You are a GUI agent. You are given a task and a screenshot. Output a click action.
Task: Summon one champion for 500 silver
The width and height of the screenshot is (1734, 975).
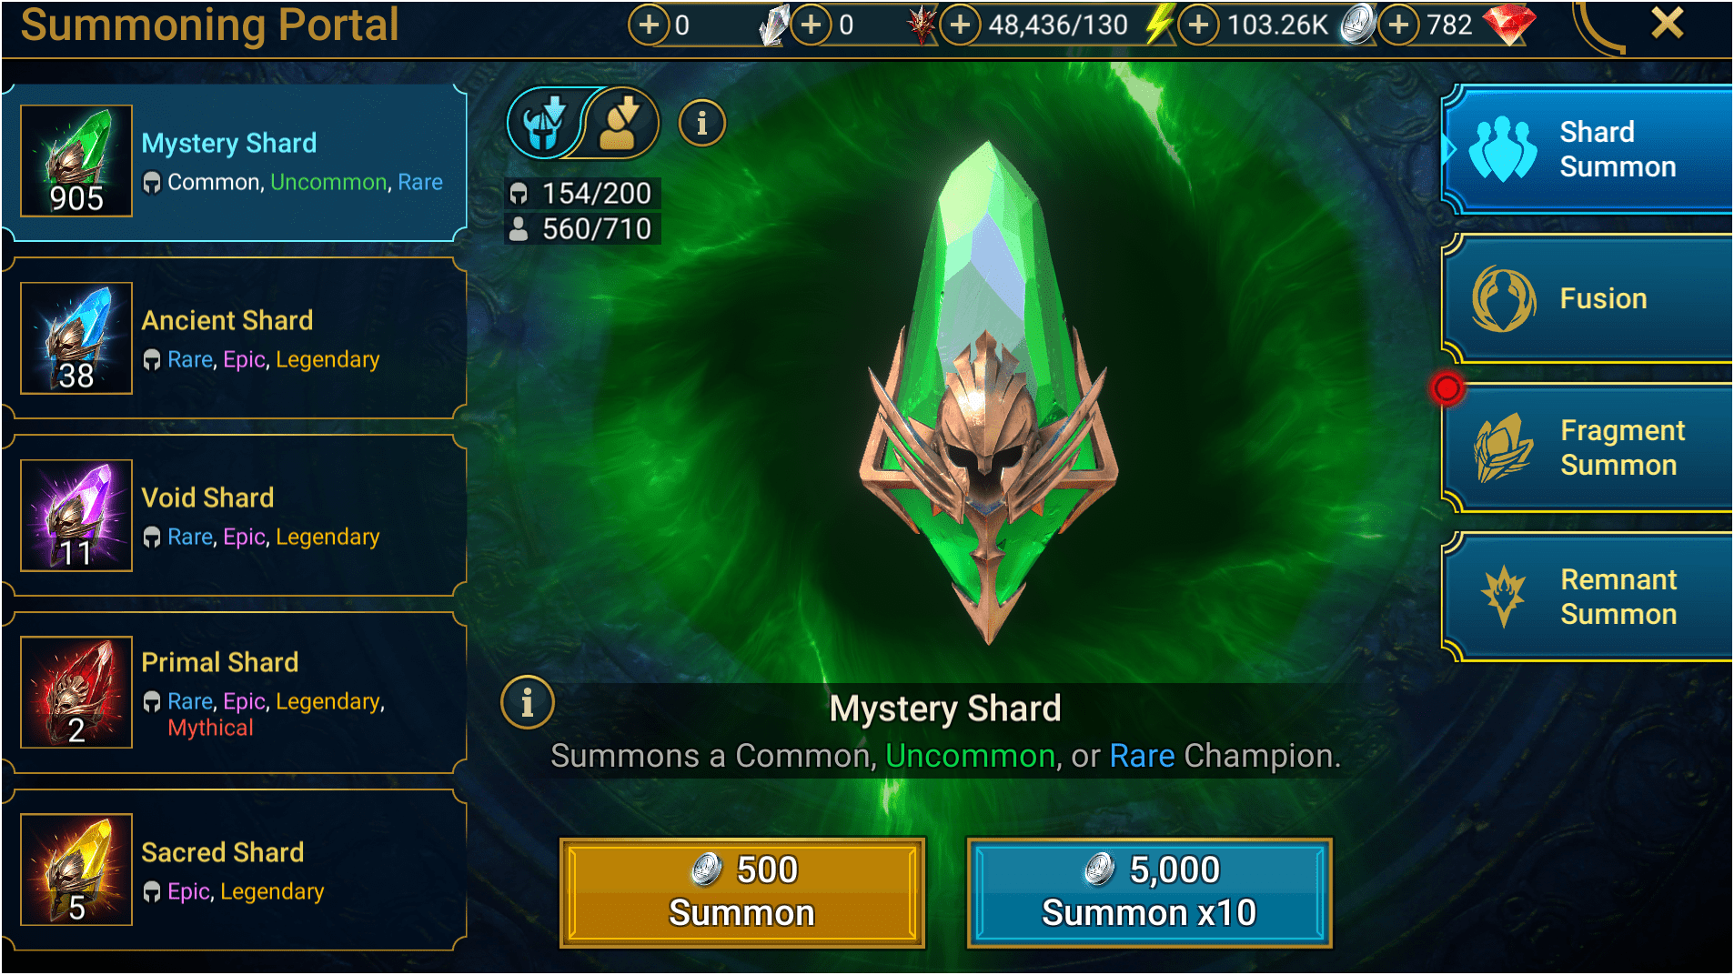pyautogui.click(x=742, y=892)
